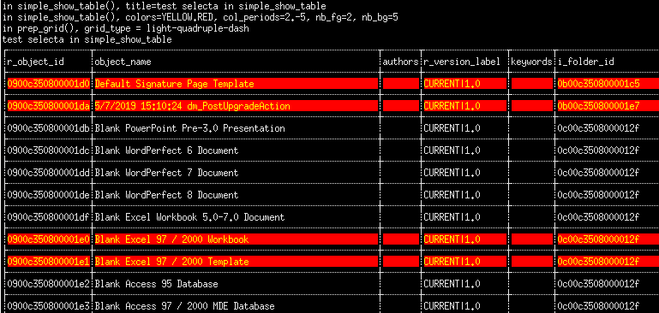The height and width of the screenshot is (313, 659).
Task: Select object id 0900c350800001e3
Action: tap(48, 306)
